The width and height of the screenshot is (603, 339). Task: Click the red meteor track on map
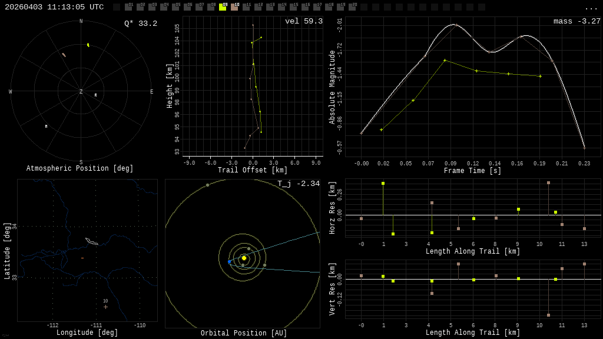pos(82,258)
